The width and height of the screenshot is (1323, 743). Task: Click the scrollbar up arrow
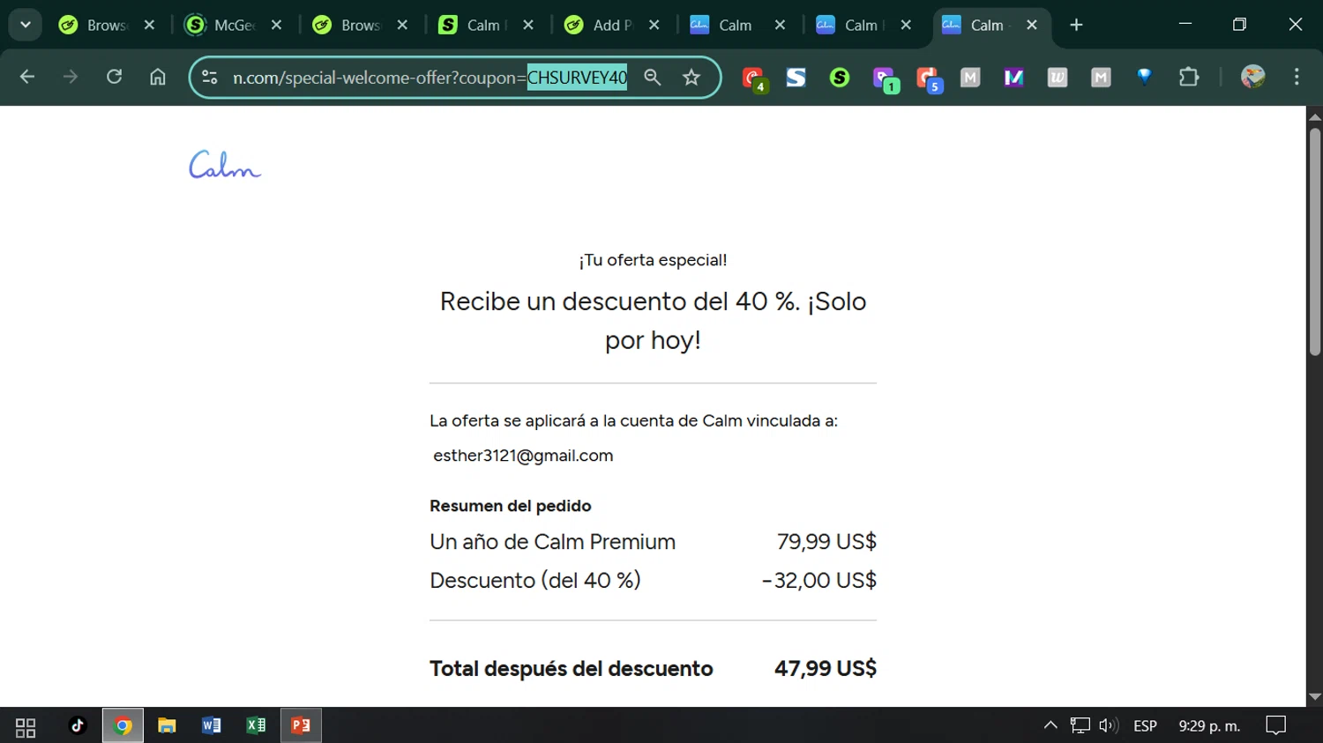pyautogui.click(x=1315, y=115)
